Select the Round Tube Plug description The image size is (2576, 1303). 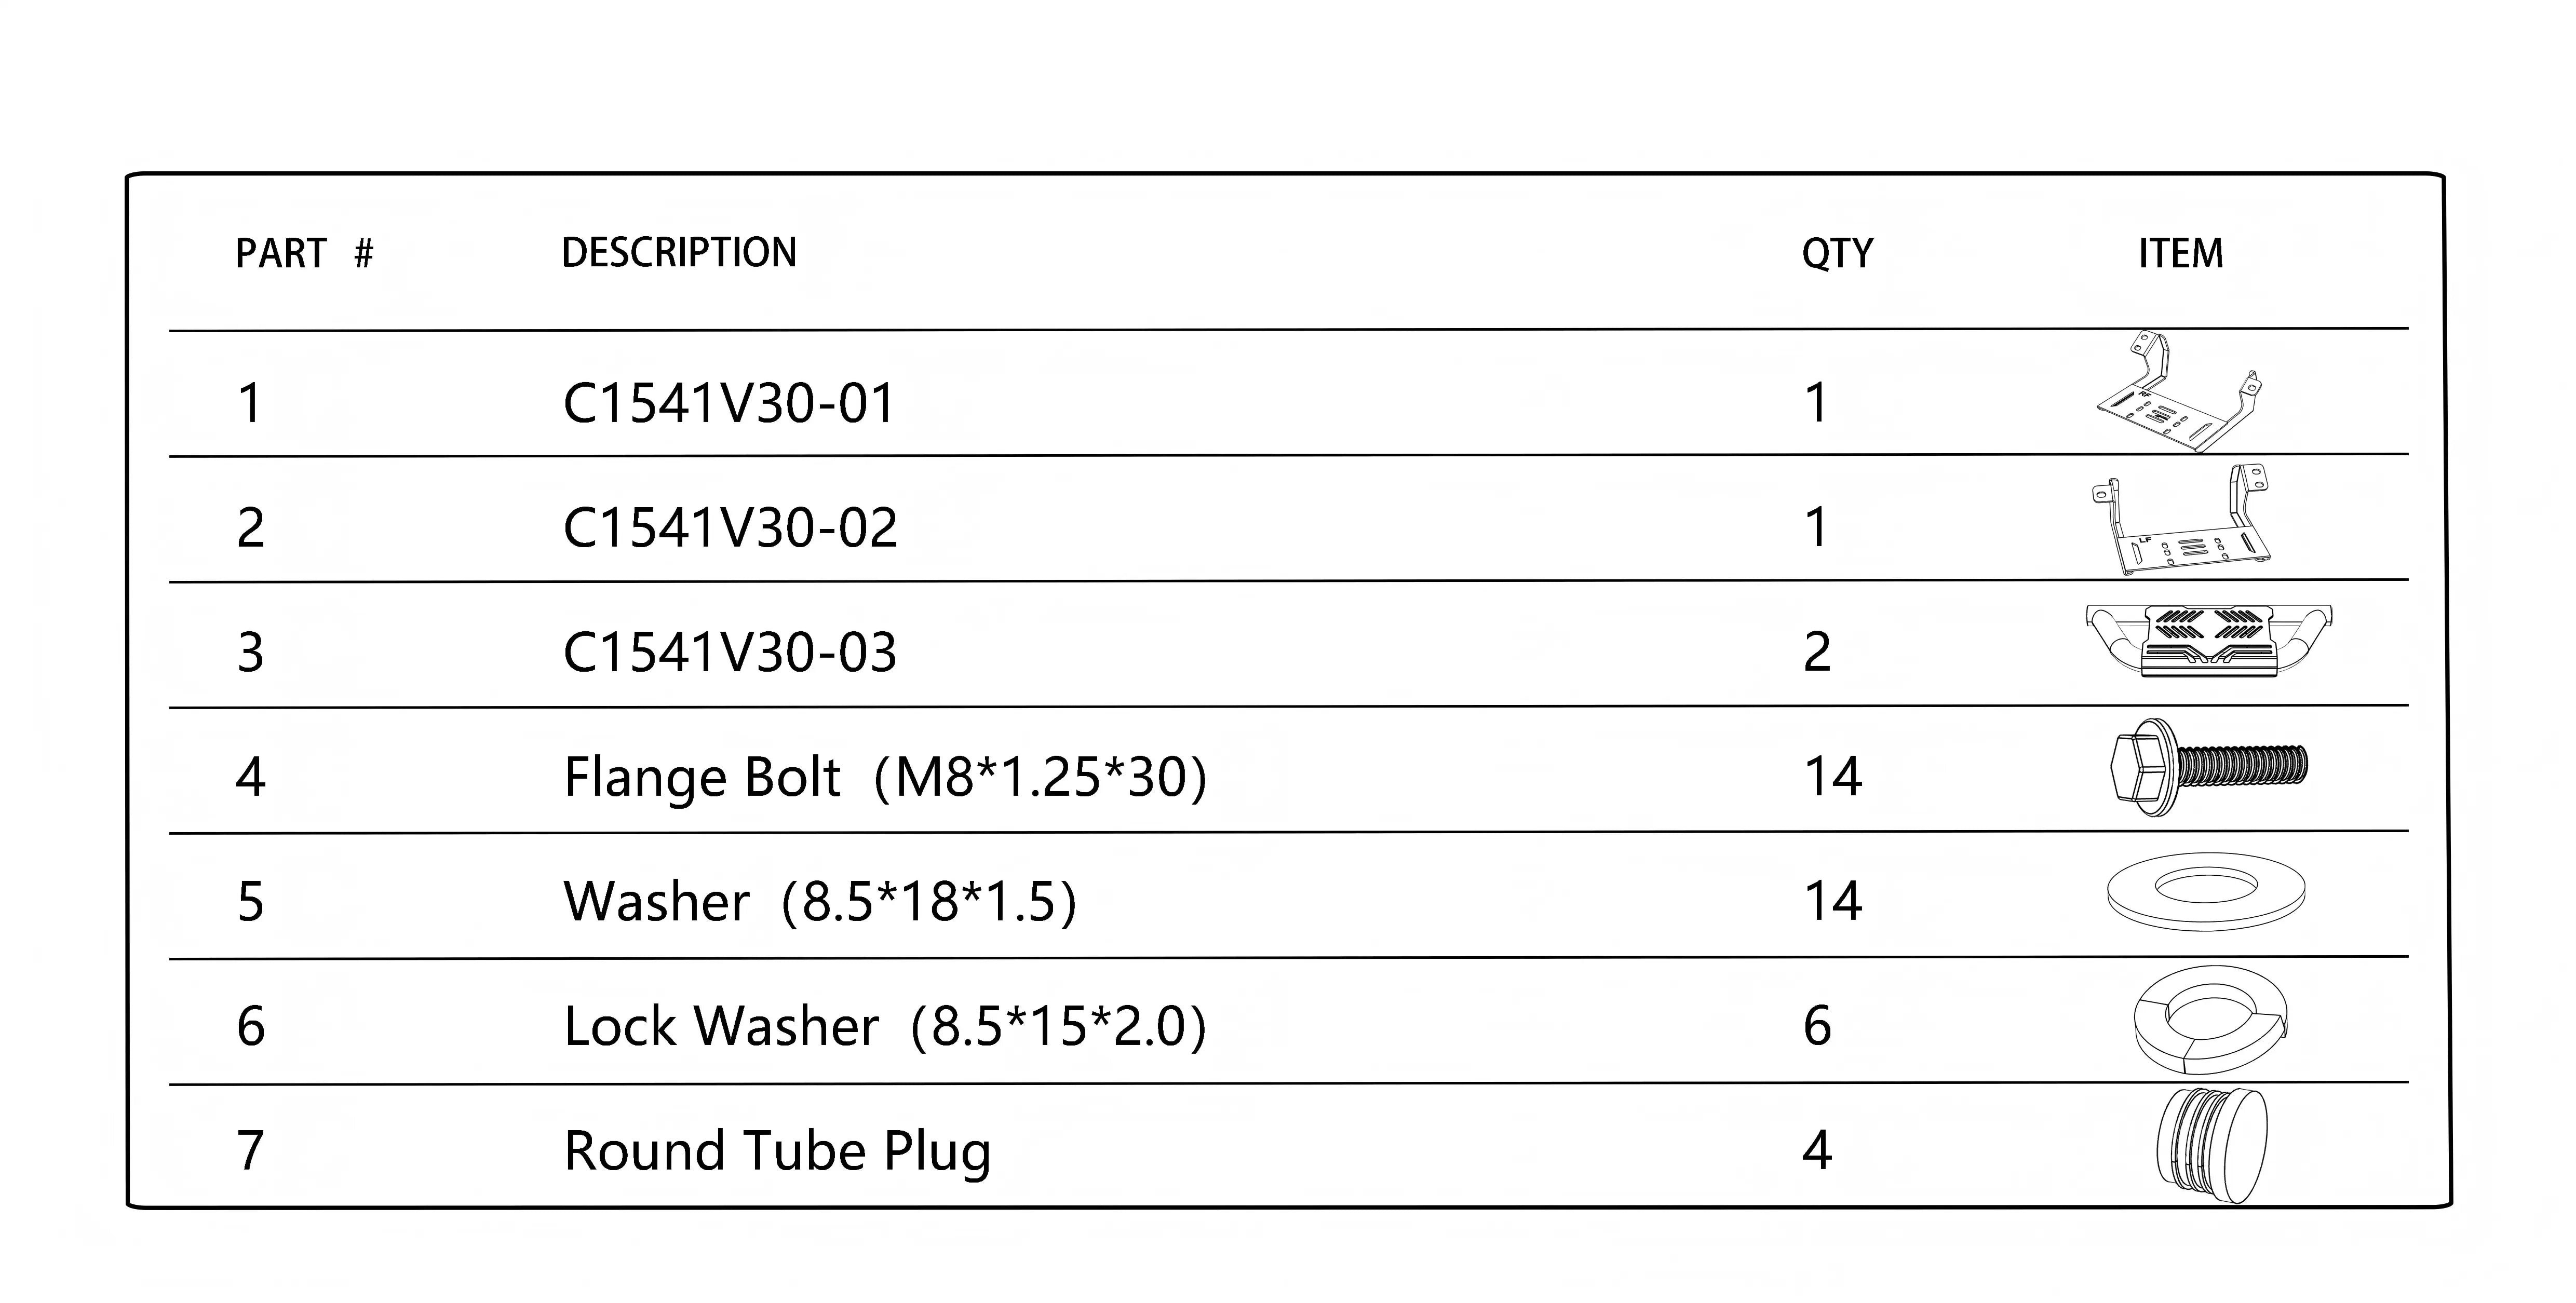click(777, 1151)
